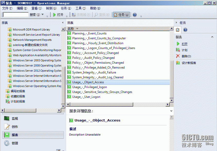Click the Network Management Reports folder icon

tap(10, 40)
